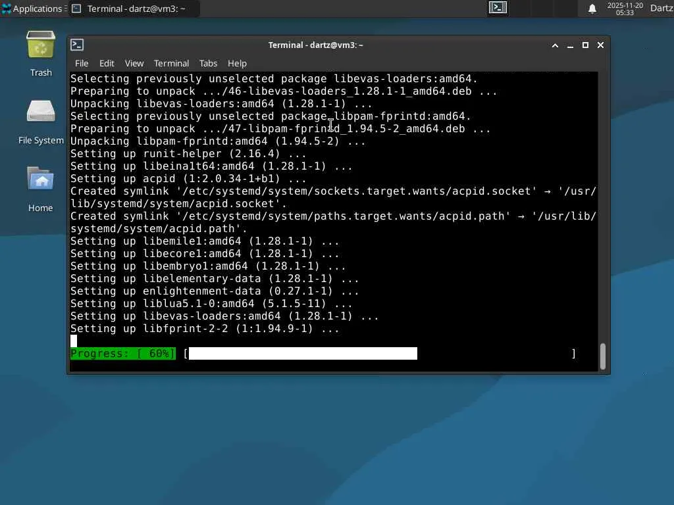
Task: Open the Tabs menu
Action: click(x=208, y=64)
